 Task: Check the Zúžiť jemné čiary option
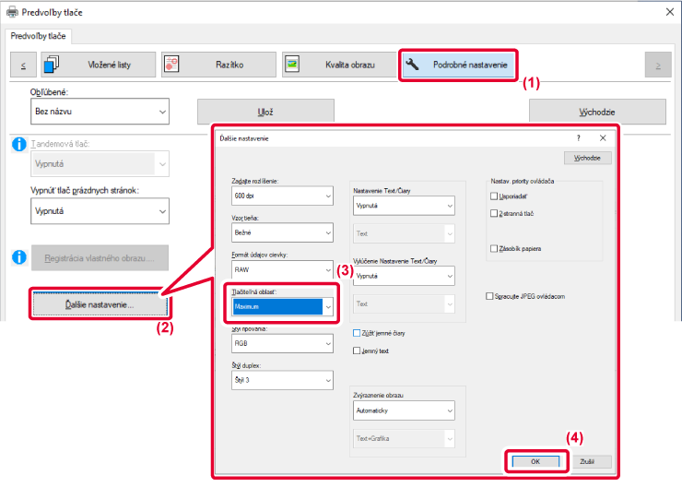pyautogui.click(x=358, y=333)
